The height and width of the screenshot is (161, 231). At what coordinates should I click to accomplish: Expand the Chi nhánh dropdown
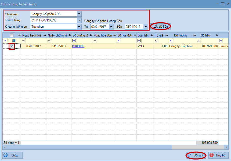point(79,14)
